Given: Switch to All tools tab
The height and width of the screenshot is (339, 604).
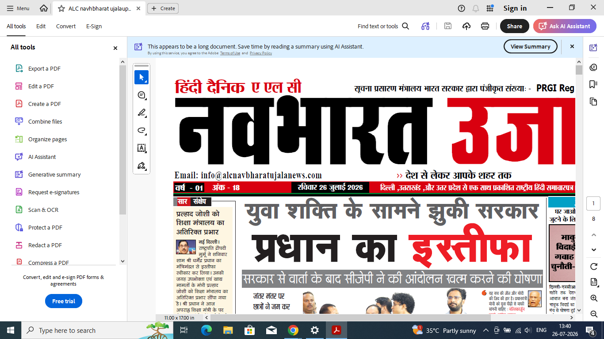Looking at the screenshot, I should coord(16,26).
